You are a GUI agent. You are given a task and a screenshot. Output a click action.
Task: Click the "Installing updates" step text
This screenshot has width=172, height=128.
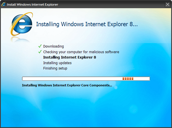click(57, 63)
